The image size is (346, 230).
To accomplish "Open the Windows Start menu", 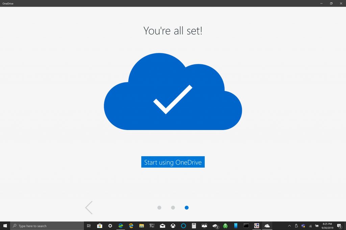I will 5,226.
